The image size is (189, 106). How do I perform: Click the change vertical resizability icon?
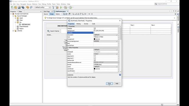click(x=92, y=14)
